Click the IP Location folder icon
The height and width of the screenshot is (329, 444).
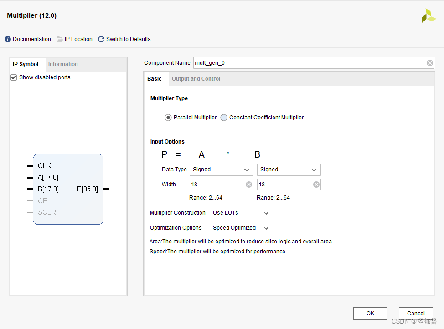59,39
